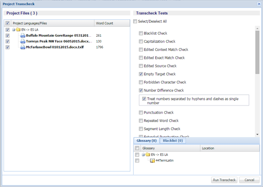
Task: Click the Run Transcheck button
Action: (224, 180)
